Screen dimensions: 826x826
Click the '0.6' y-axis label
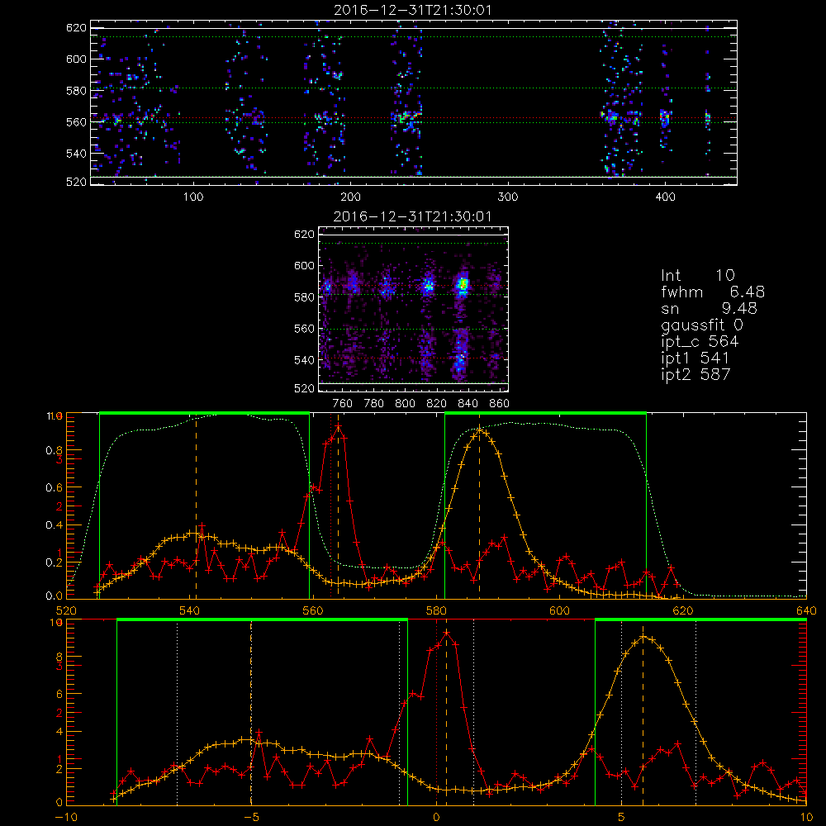54,488
